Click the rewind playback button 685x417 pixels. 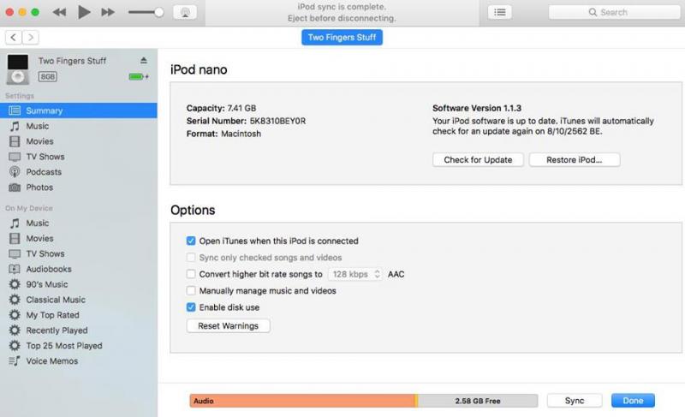pos(59,12)
